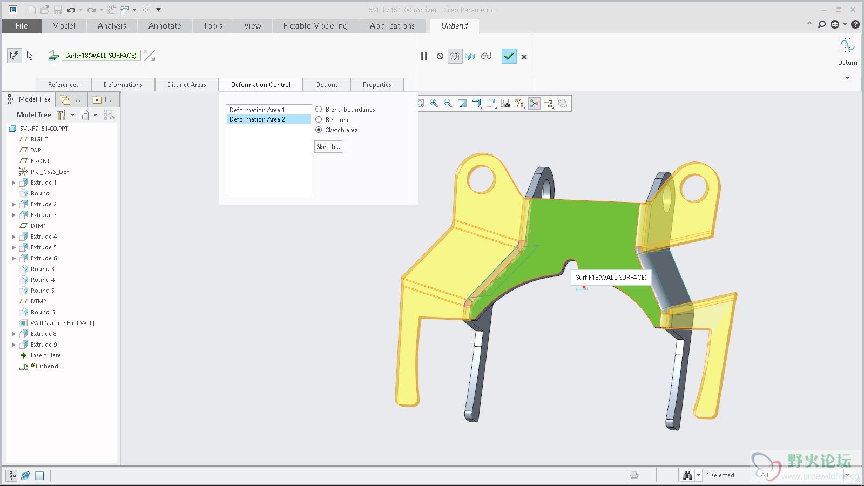The height and width of the screenshot is (486, 864).
Task: Click the view manager camera icon
Action: 505,103
